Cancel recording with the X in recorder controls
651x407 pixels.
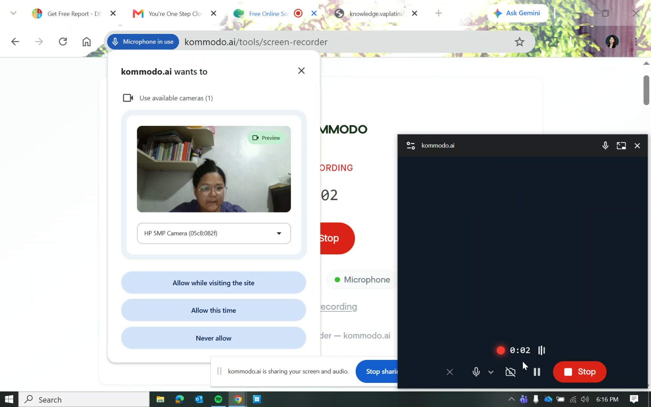click(450, 372)
